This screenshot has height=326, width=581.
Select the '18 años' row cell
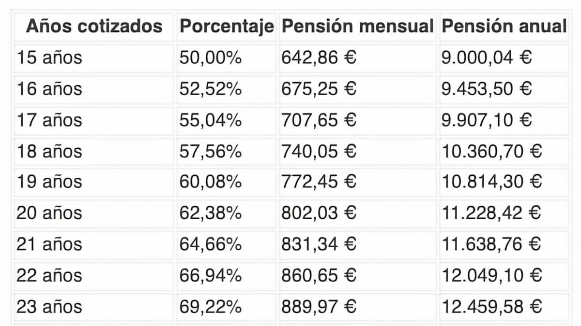(49, 152)
